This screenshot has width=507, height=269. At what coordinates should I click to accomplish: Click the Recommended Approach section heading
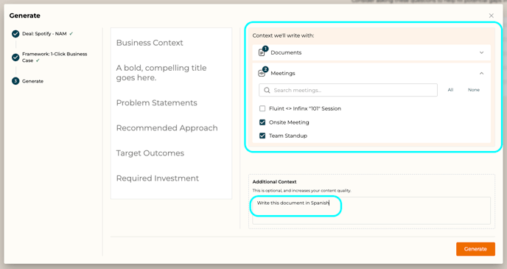[167, 128]
